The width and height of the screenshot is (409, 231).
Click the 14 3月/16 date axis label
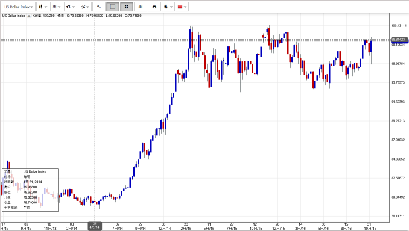pyautogui.click(x=300, y=226)
